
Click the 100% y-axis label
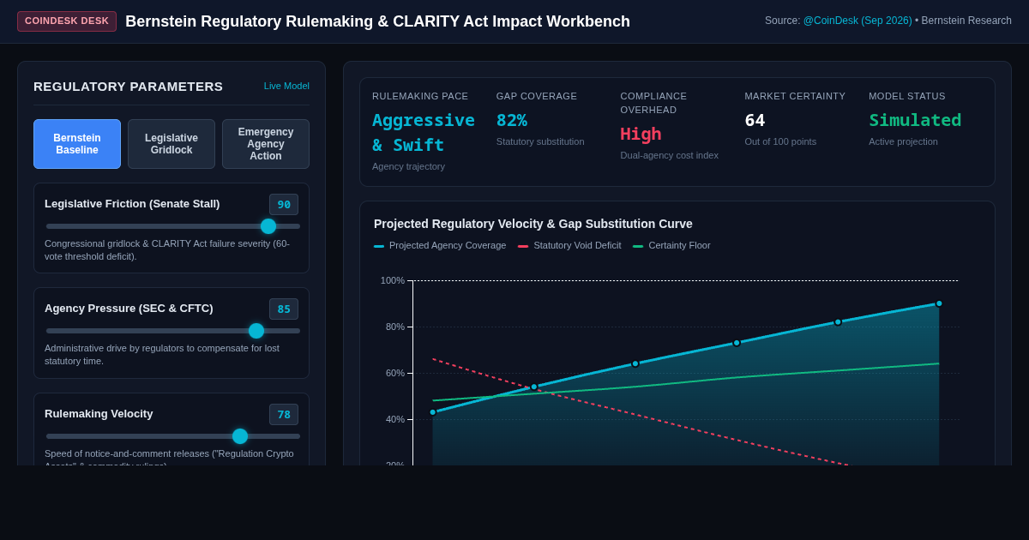(393, 280)
